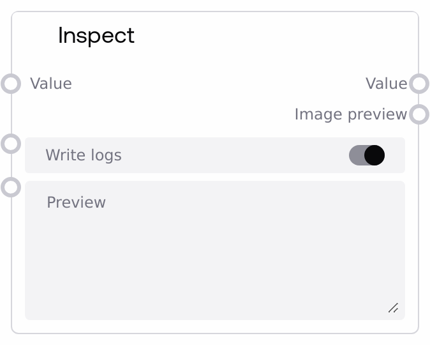Click the right Value output label

click(386, 84)
